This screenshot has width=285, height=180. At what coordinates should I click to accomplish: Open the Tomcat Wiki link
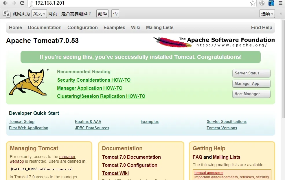[x=115, y=173]
